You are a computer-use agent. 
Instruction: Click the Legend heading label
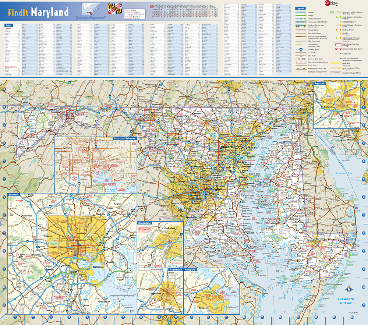[300, 8]
